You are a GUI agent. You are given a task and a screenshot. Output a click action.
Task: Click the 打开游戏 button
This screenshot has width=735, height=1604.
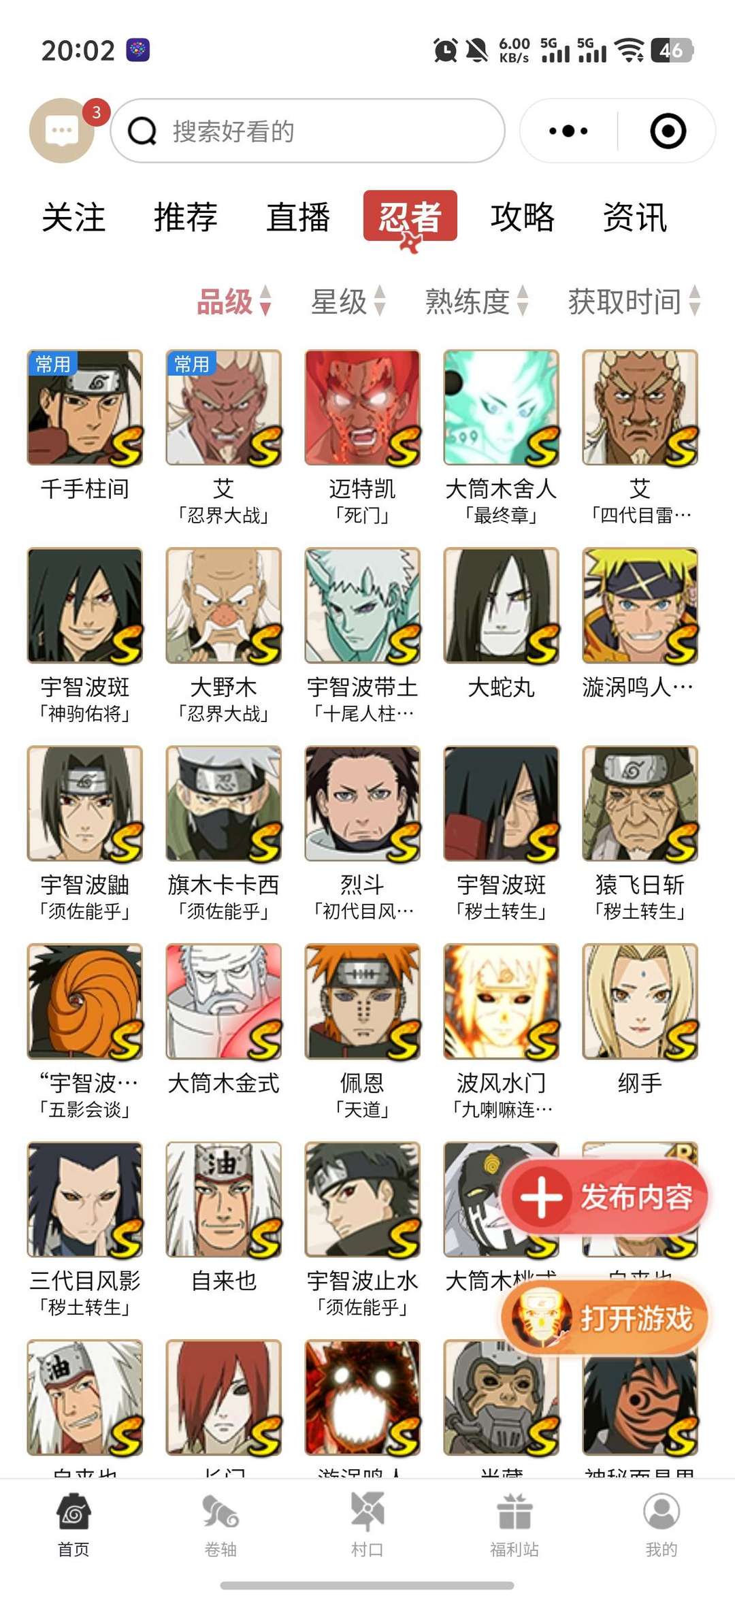point(606,1318)
